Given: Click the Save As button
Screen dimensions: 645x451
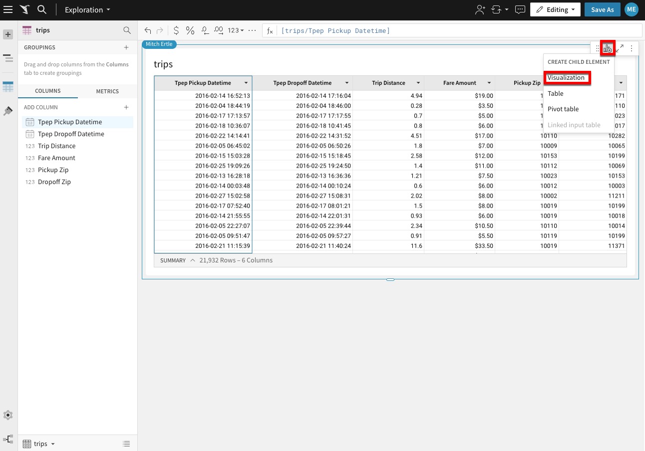Looking at the screenshot, I should [x=603, y=9].
